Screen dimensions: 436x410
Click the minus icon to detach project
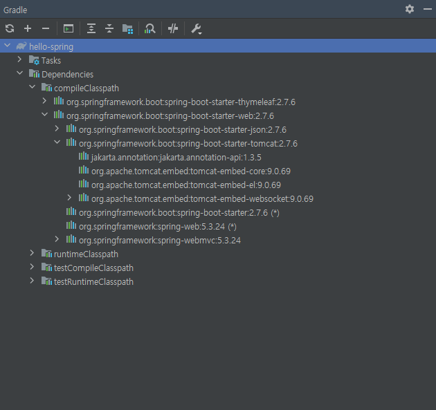click(x=46, y=28)
